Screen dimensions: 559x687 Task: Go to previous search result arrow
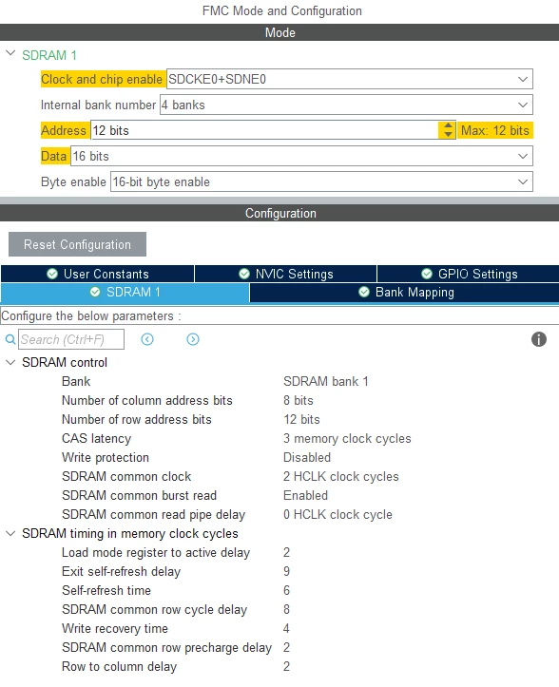[x=147, y=339]
